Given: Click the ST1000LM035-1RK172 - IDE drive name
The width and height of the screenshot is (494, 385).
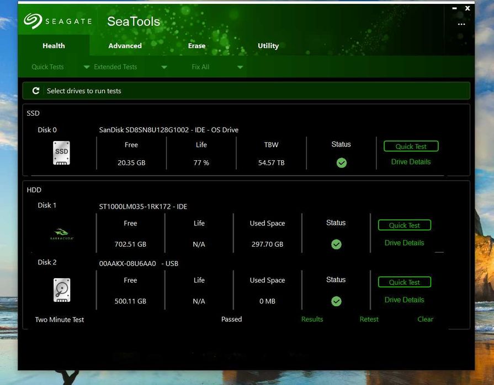Looking at the screenshot, I should click(x=143, y=207).
